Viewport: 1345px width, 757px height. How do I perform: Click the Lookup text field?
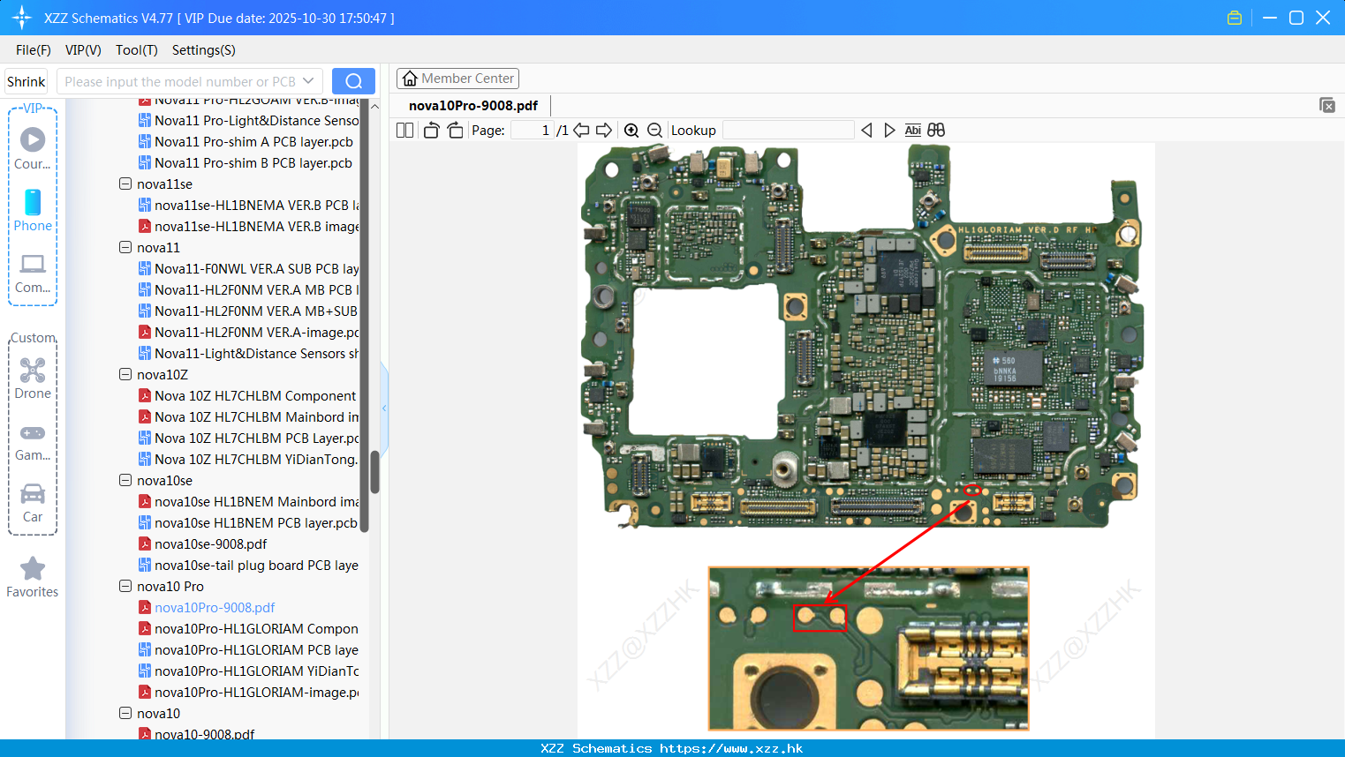(789, 131)
